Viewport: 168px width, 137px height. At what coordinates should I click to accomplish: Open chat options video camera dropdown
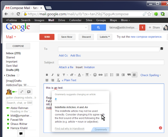pos(15,92)
